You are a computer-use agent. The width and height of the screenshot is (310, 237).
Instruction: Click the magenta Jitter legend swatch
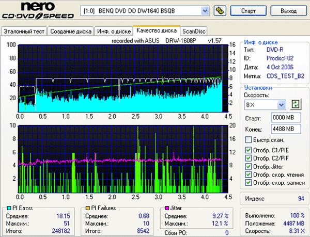[166, 208]
